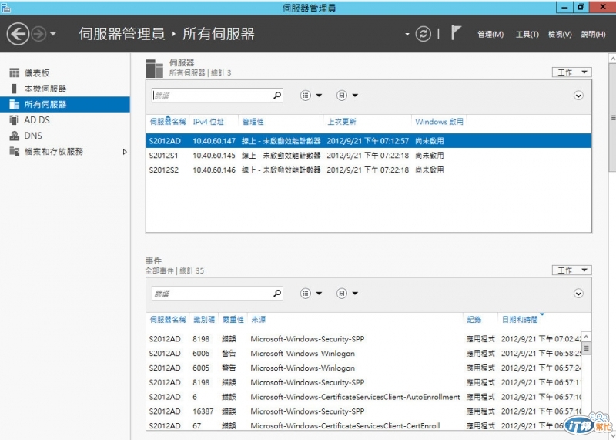This screenshot has height=440, width=616.
Task: Open dropdown arrow beside servers criteria icon
Action: (x=319, y=95)
